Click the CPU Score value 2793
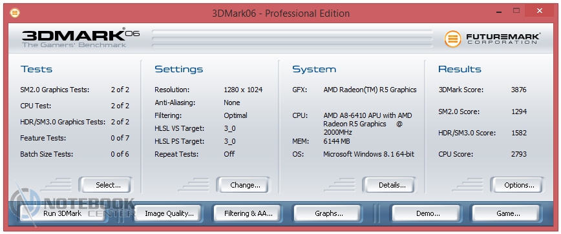 pos(519,155)
